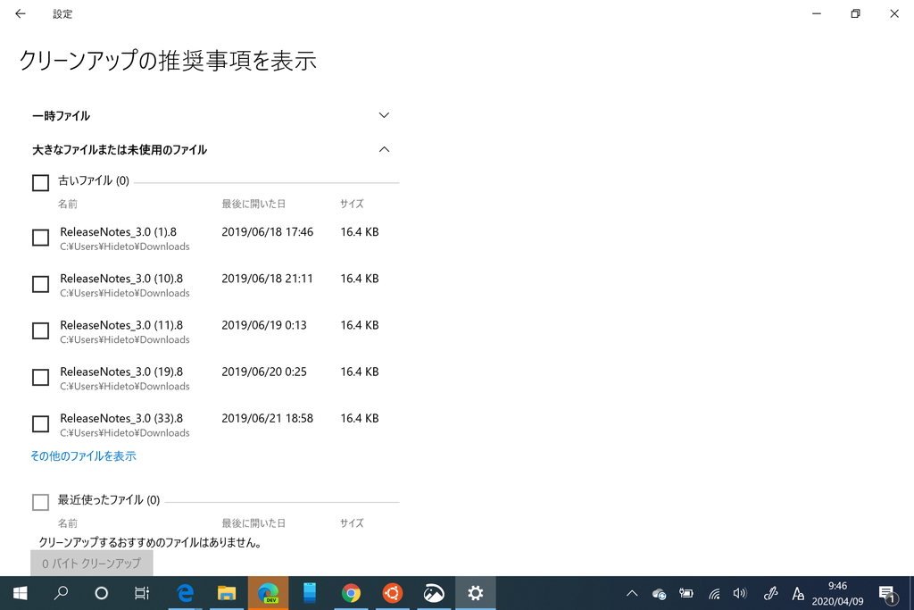Open the Windows Start menu
The image size is (914, 610).
coord(19,592)
